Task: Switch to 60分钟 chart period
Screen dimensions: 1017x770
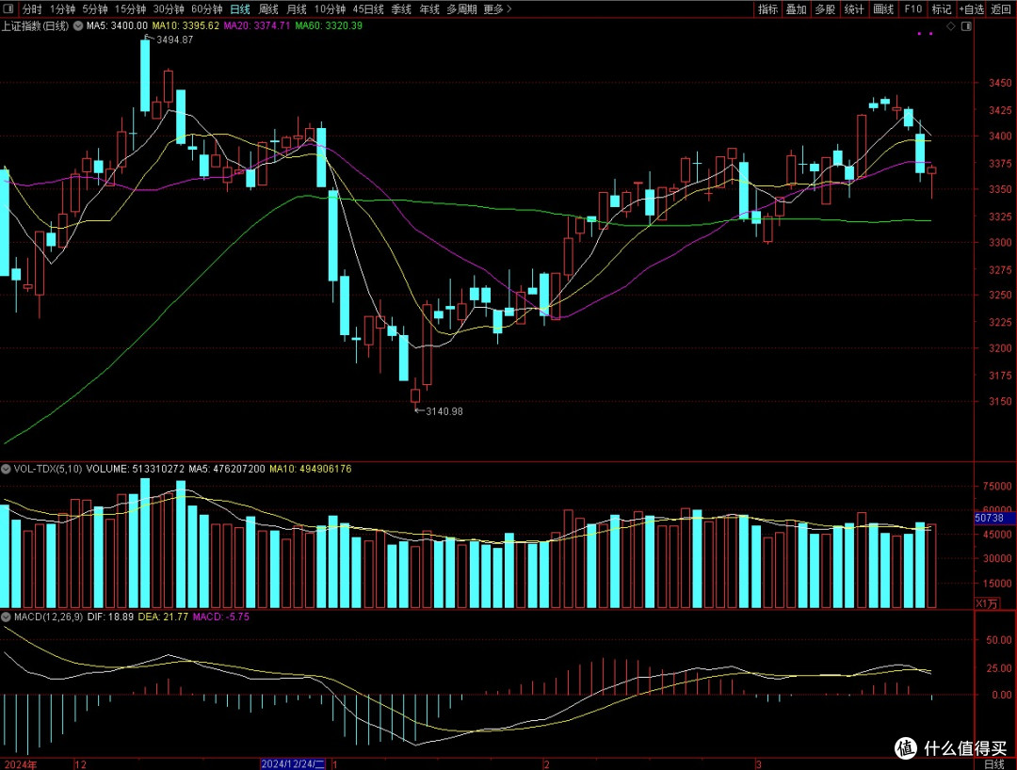Action: tap(207, 9)
